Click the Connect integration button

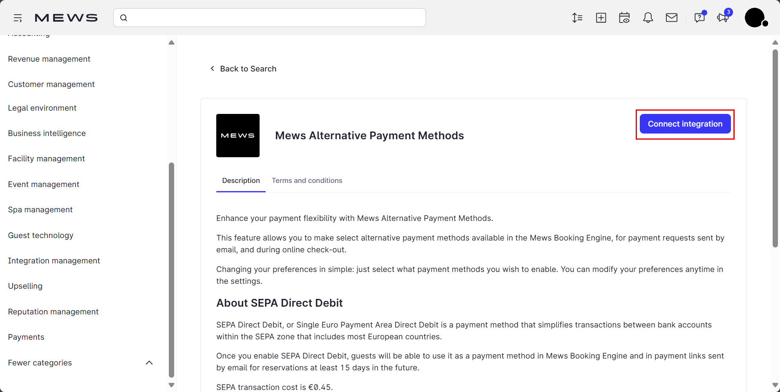tap(685, 124)
